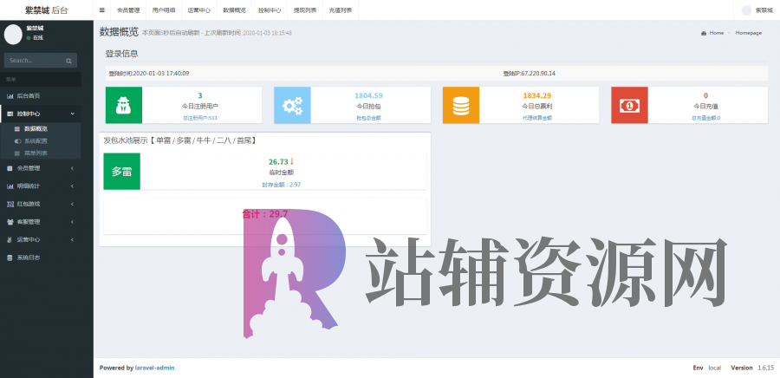Click the dashboard icon beside Home breadcrumb
780x378 pixels.
(704, 33)
